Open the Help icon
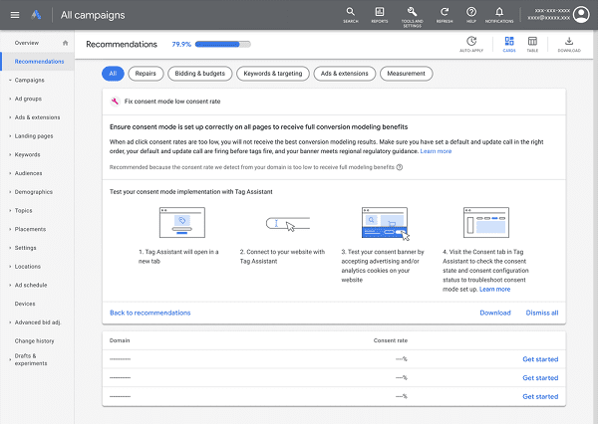 point(471,13)
